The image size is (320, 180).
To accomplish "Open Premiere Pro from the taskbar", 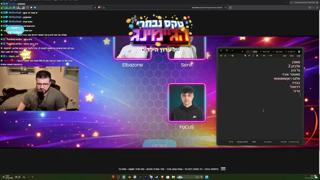I will pyautogui.click(x=146, y=177).
